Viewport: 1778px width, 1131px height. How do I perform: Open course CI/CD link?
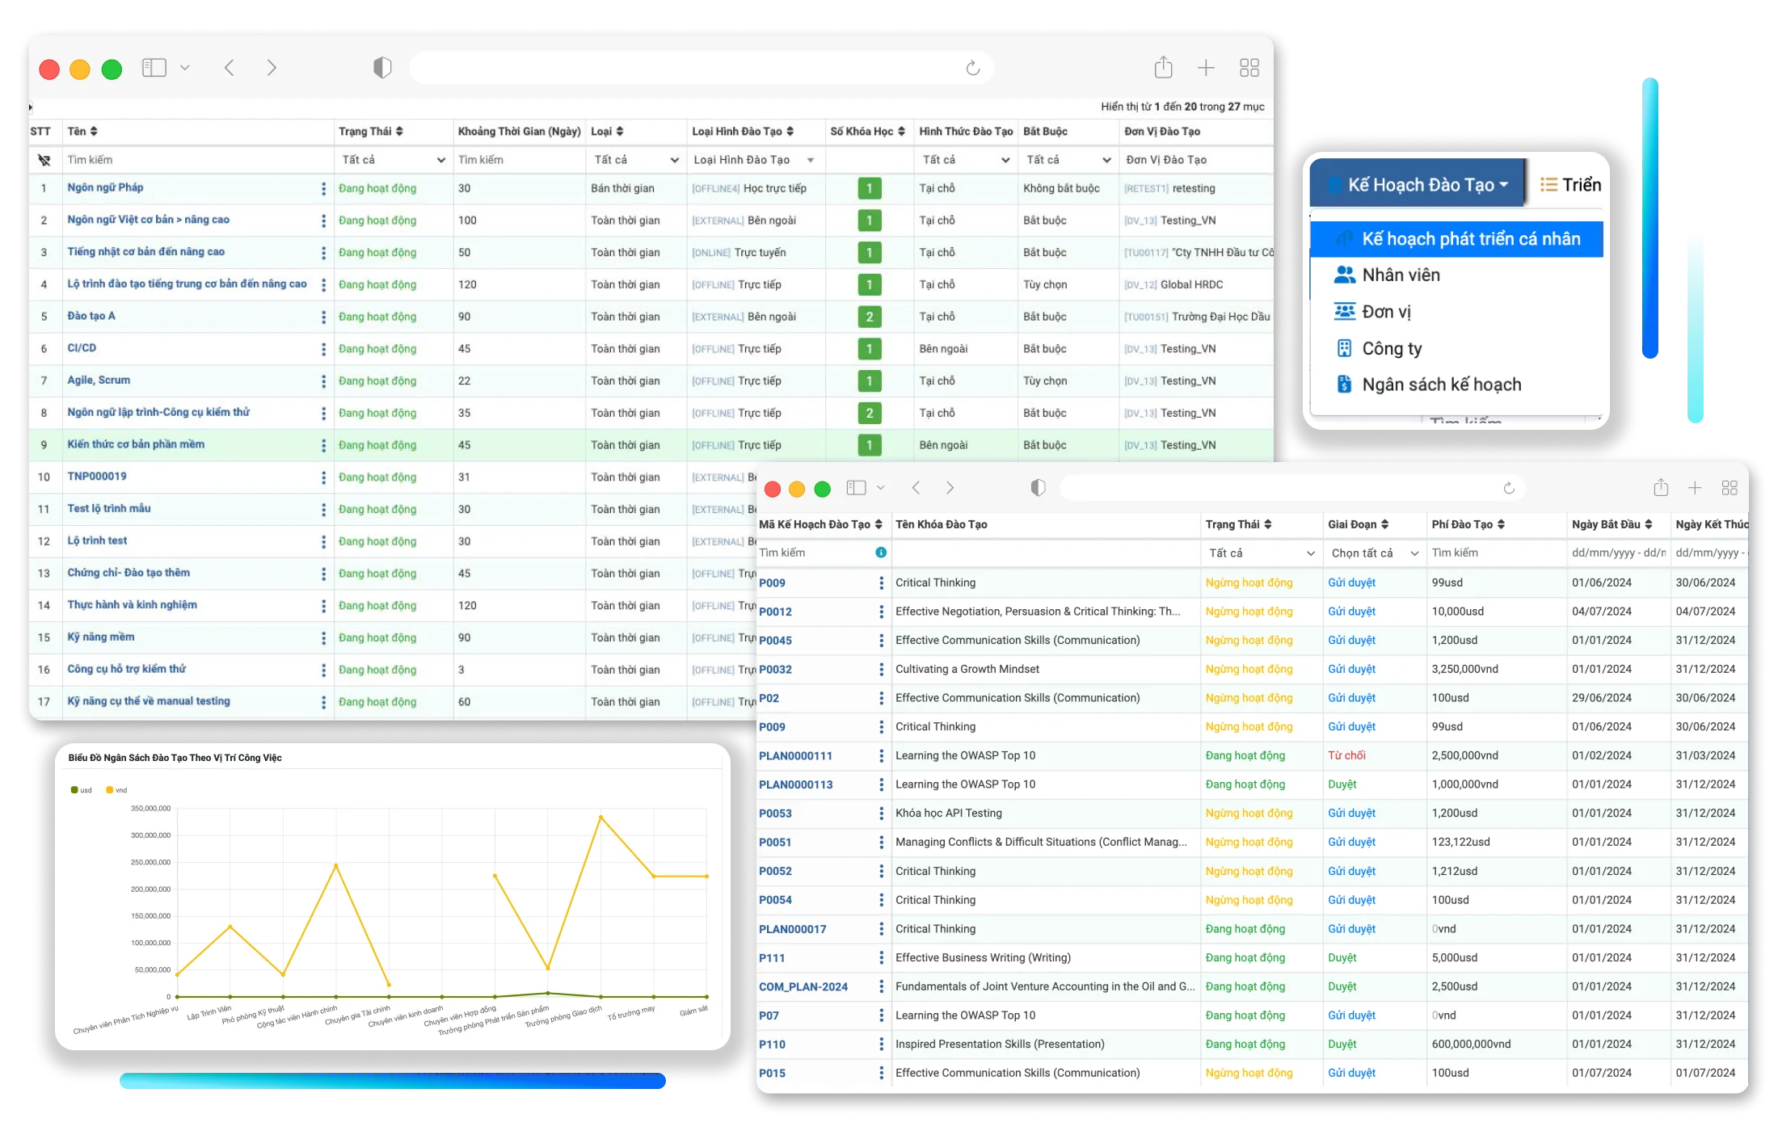(x=82, y=348)
